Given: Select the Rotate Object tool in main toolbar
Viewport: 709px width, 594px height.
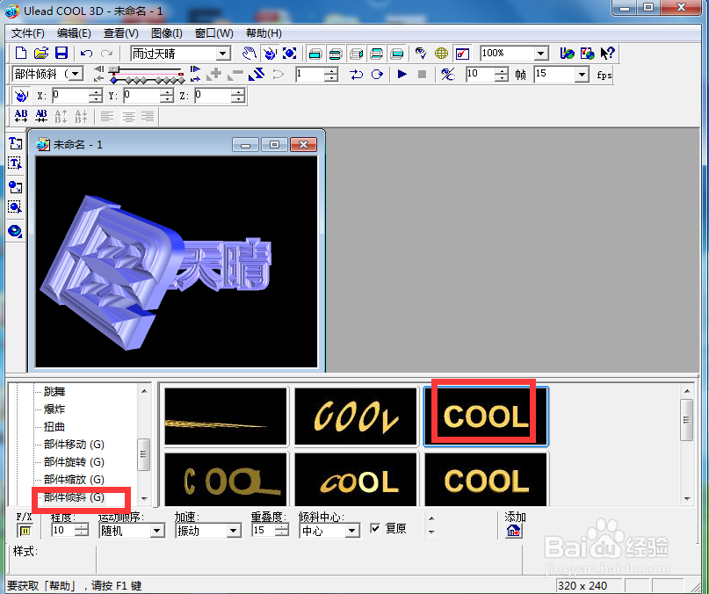Looking at the screenshot, I should pyautogui.click(x=270, y=54).
